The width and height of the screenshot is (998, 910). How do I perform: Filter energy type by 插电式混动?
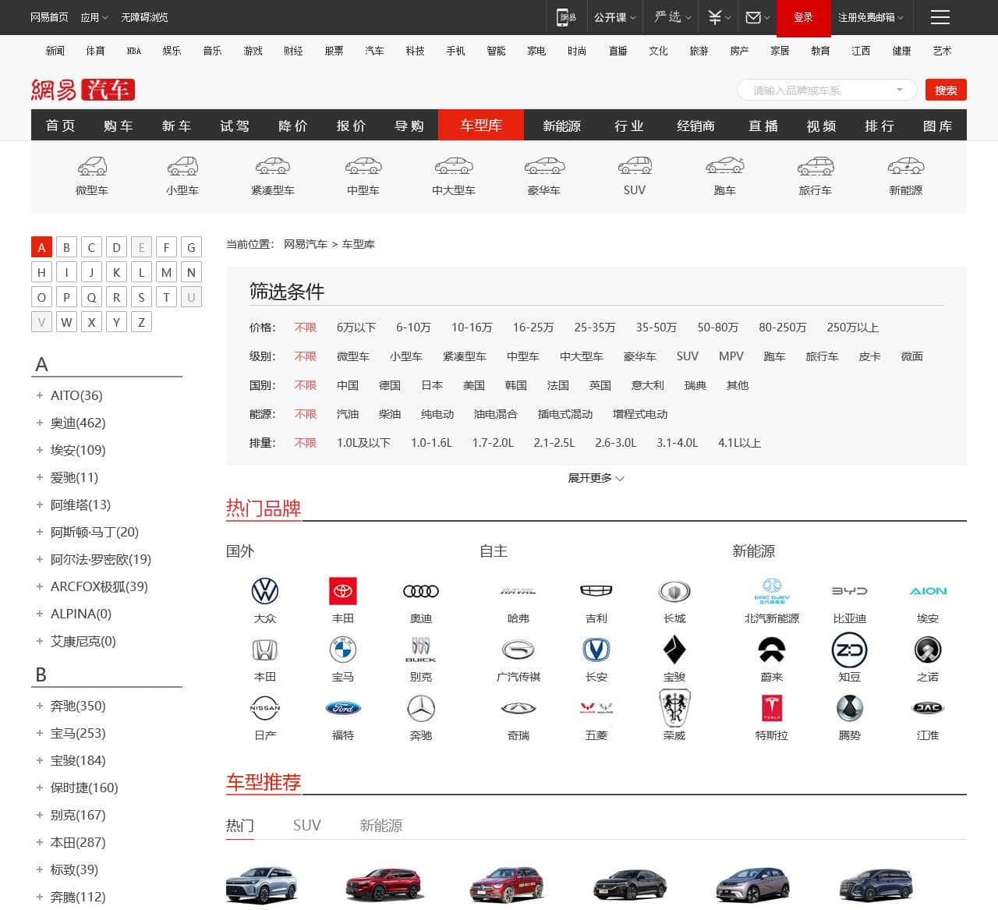coord(565,414)
